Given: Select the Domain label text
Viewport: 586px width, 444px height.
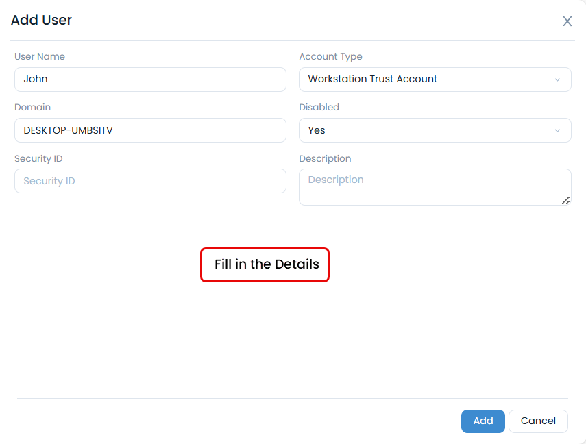Looking at the screenshot, I should [x=32, y=107].
